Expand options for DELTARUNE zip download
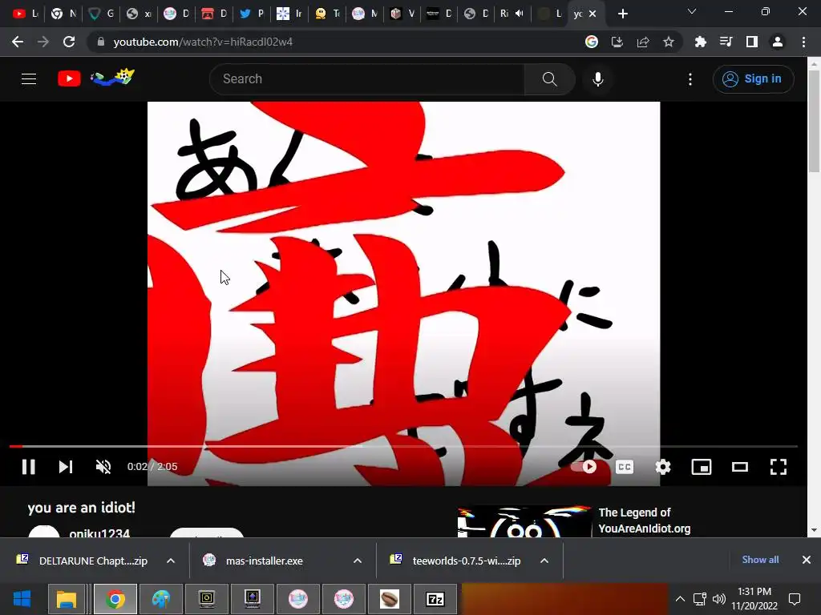 tap(171, 561)
